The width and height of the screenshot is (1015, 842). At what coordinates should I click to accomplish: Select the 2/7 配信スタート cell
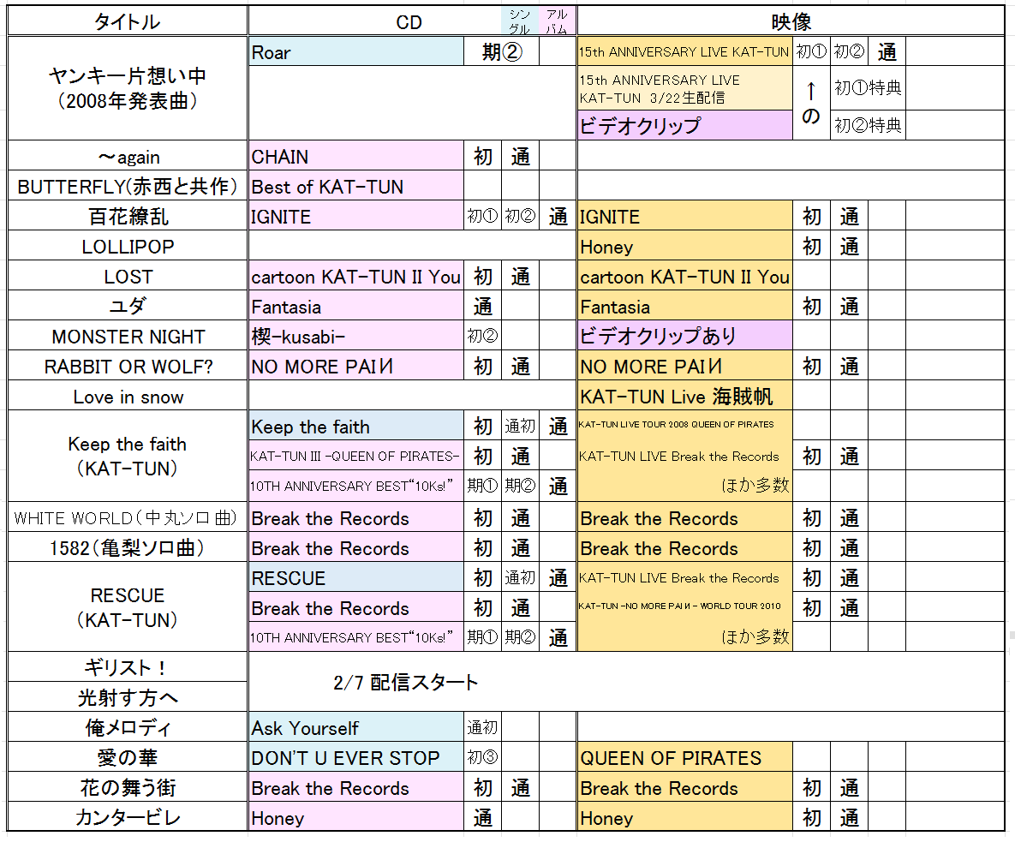click(626, 682)
